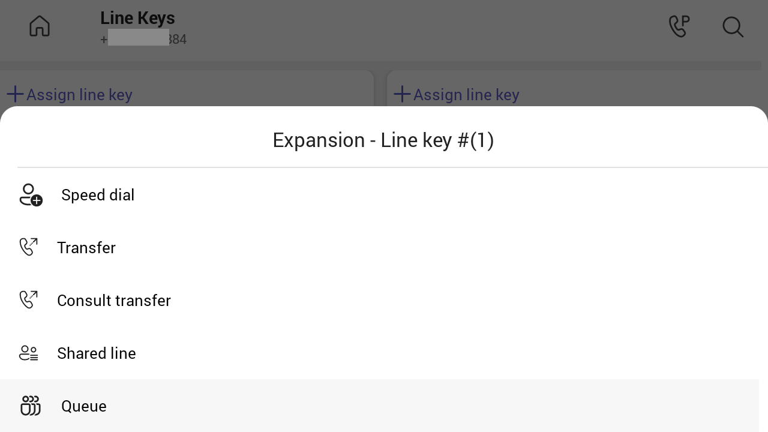
Task: Select the Transfer option
Action: pos(379,248)
